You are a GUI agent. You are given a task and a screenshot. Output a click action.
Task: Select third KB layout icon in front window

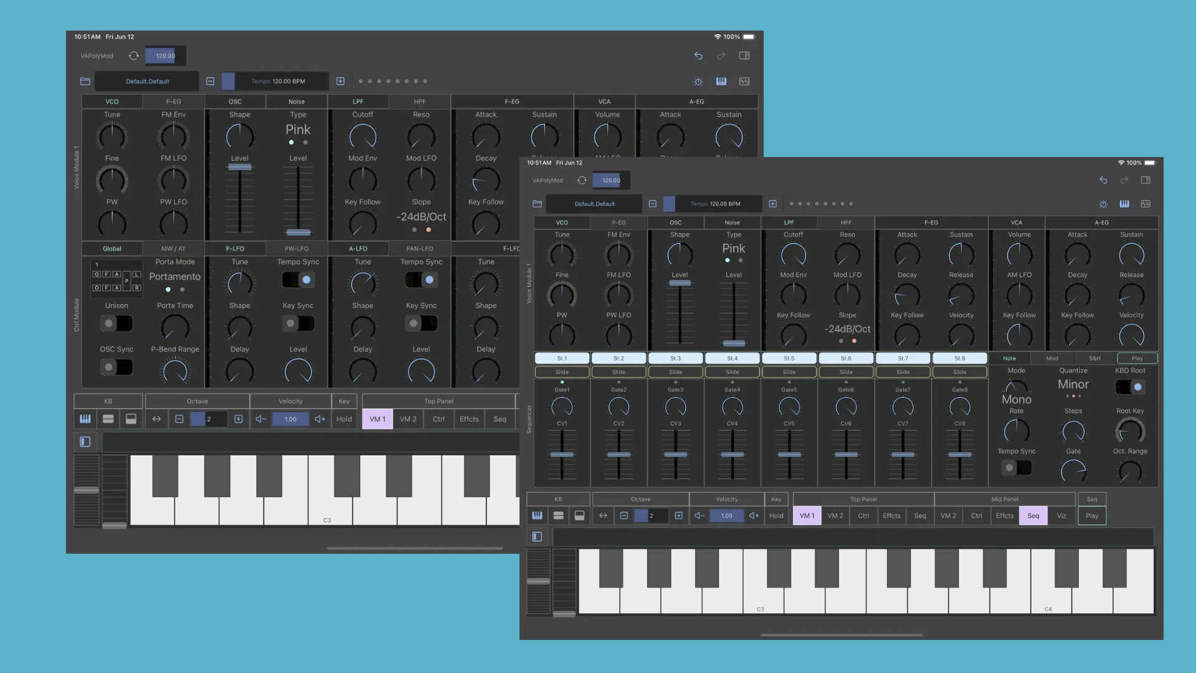click(x=579, y=515)
